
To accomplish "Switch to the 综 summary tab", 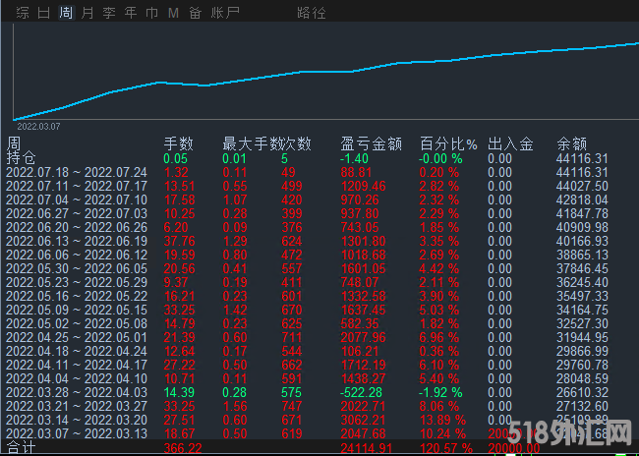I will [23, 13].
